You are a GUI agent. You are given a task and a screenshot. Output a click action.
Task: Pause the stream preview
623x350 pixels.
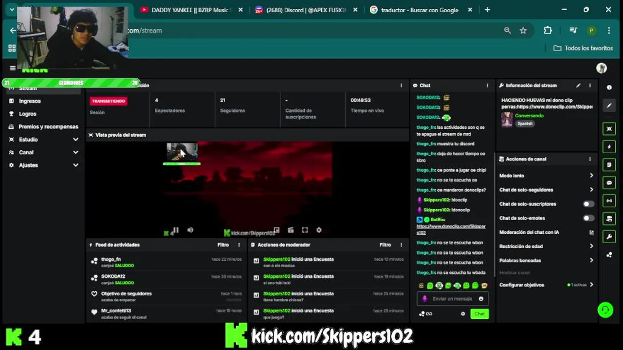click(x=176, y=230)
